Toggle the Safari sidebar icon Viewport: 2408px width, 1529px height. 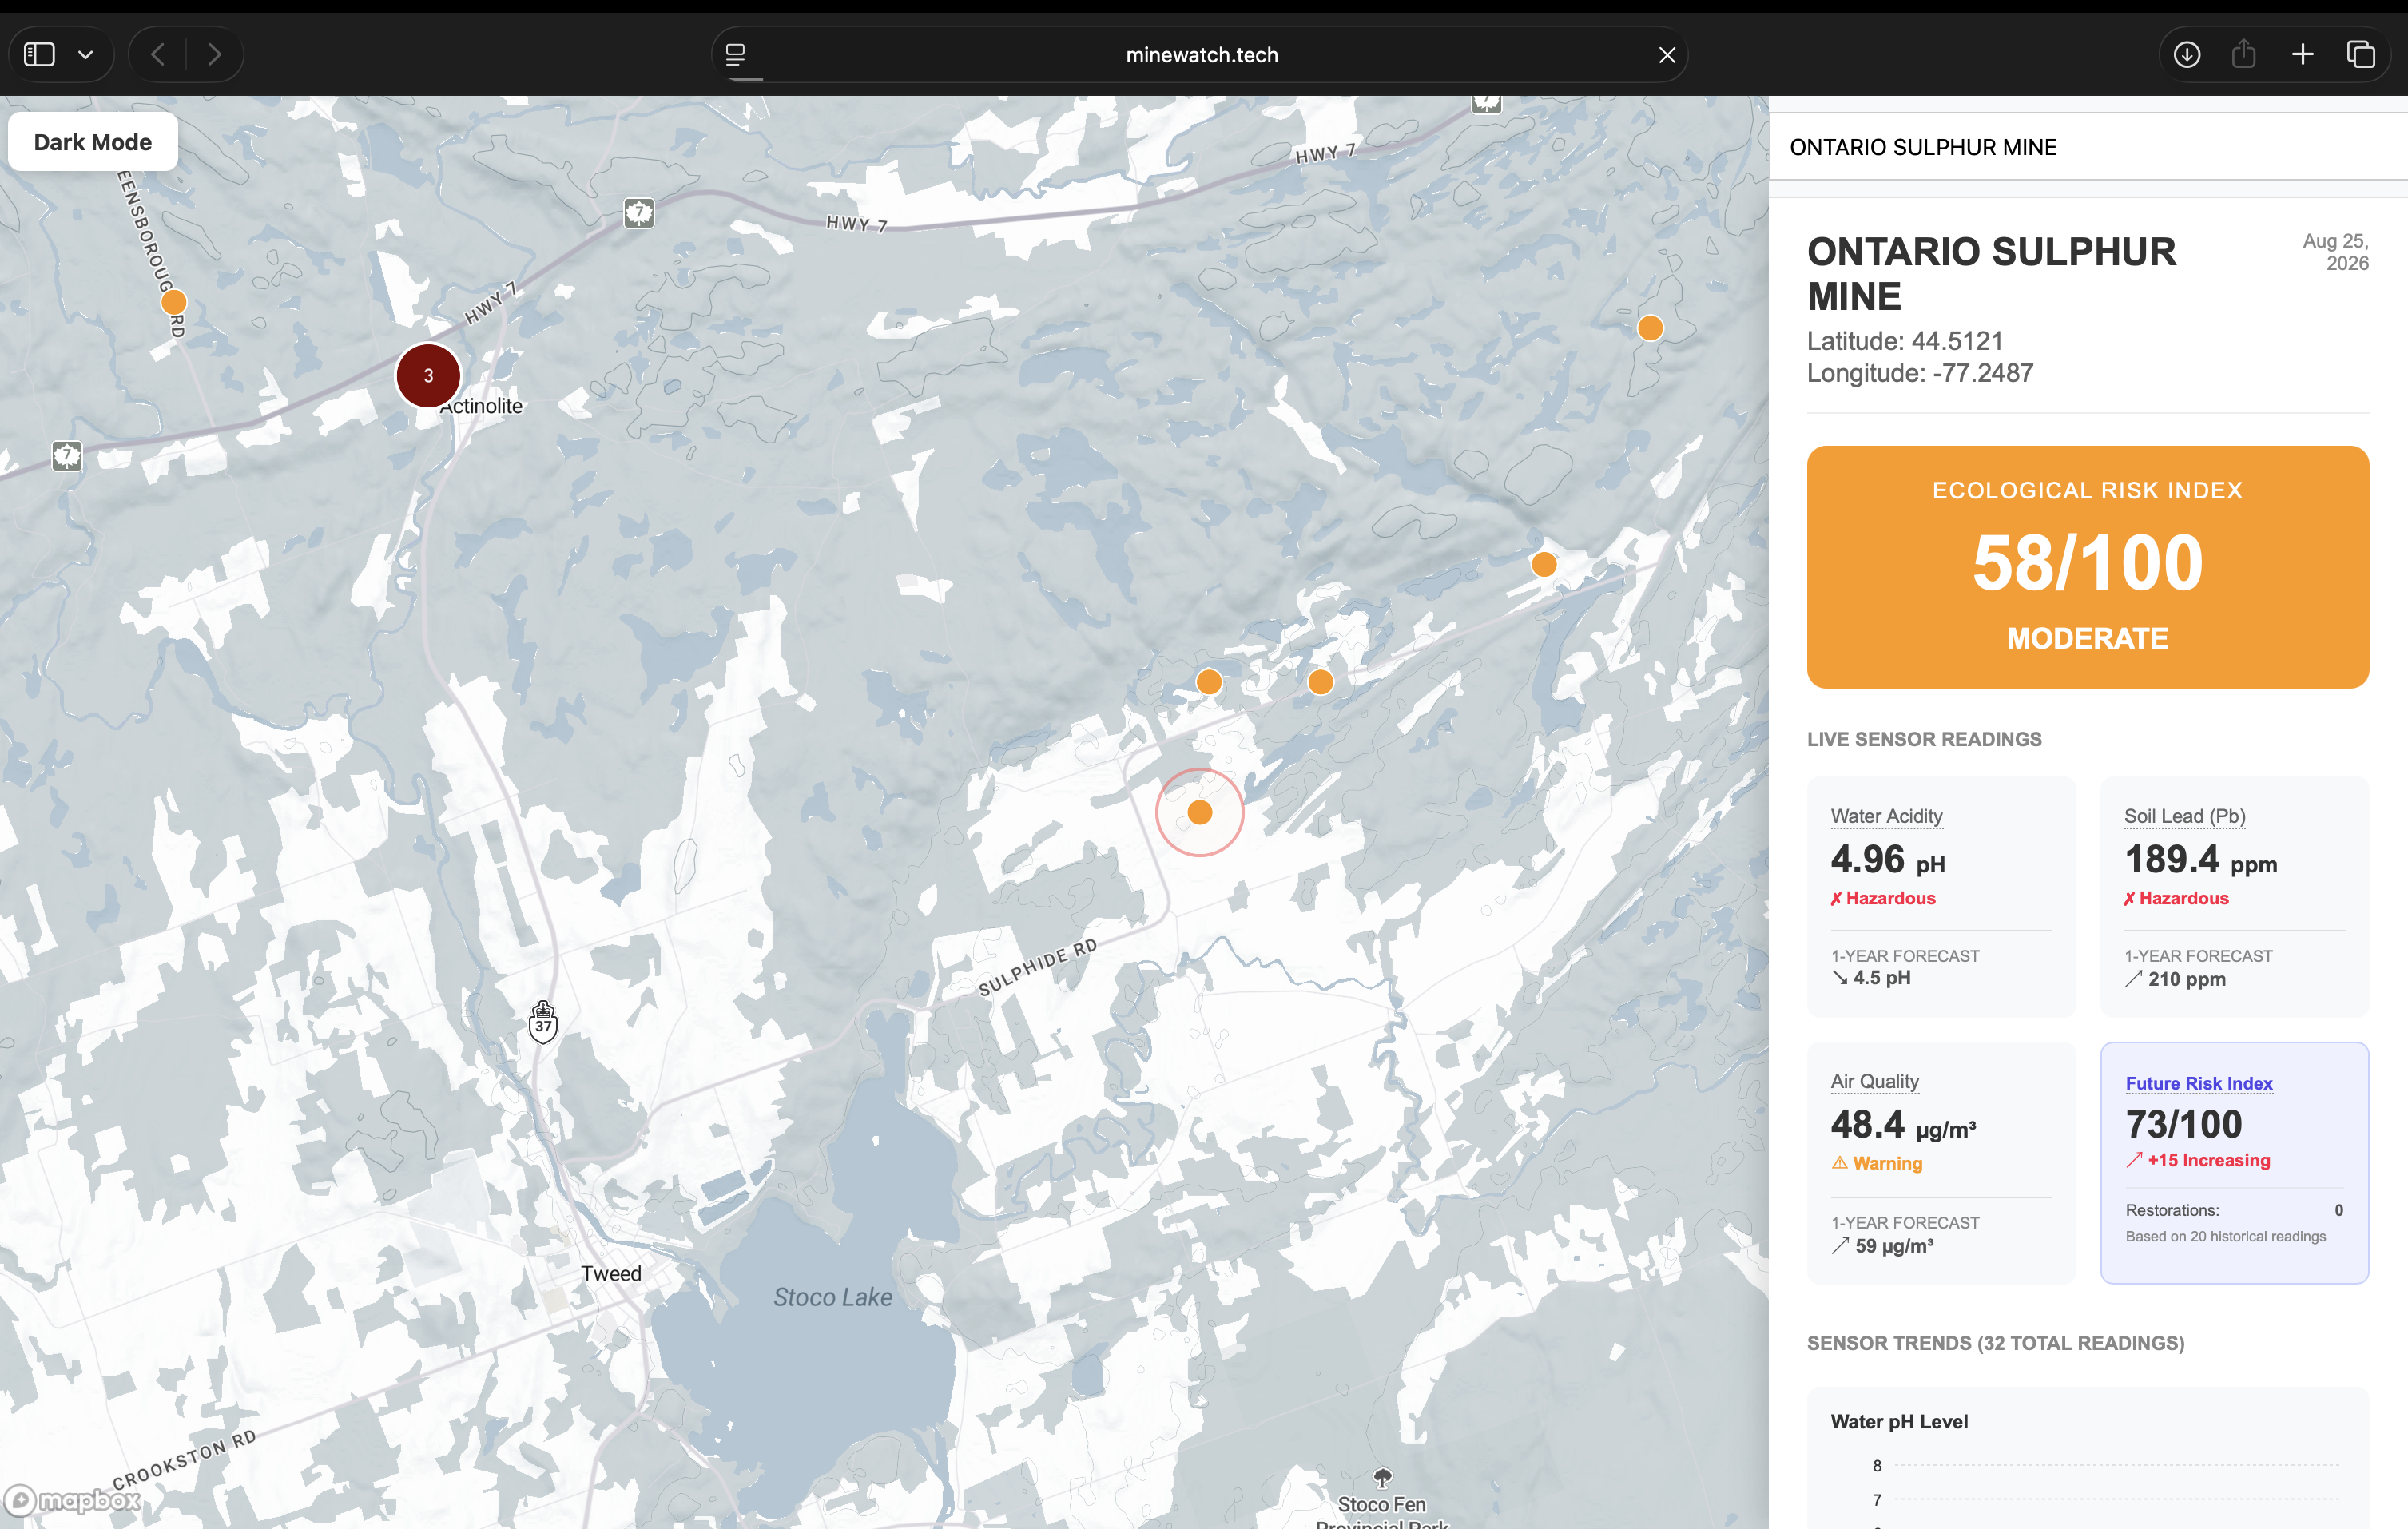(39, 54)
